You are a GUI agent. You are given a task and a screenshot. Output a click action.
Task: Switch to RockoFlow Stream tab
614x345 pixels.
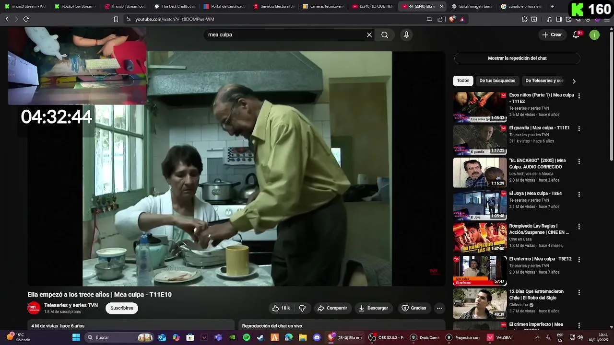pos(75,6)
